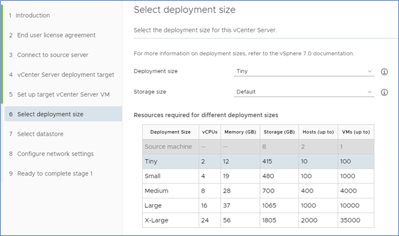This screenshot has width=399, height=236.
Task: Click the Storage size field label
Action: [150, 92]
